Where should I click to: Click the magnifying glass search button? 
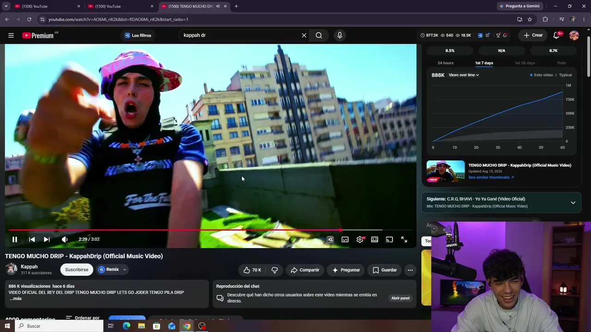click(x=319, y=36)
